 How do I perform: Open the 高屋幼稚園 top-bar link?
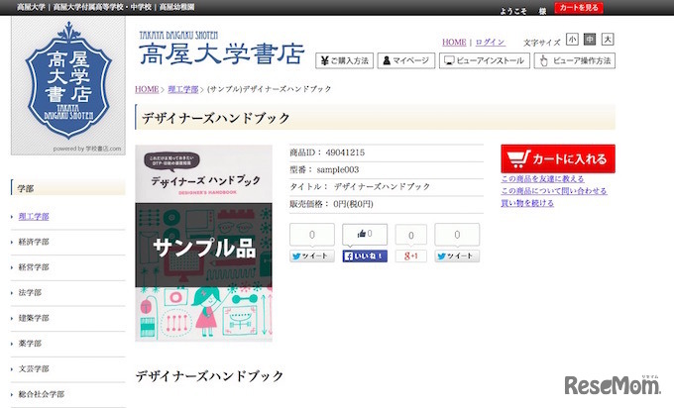tap(177, 7)
